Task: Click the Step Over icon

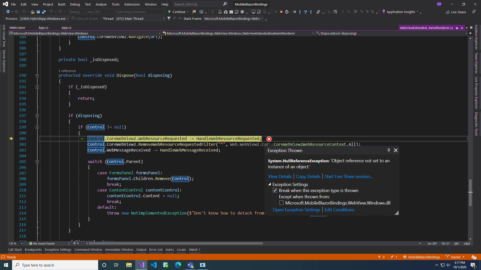Action: (x=305, y=12)
